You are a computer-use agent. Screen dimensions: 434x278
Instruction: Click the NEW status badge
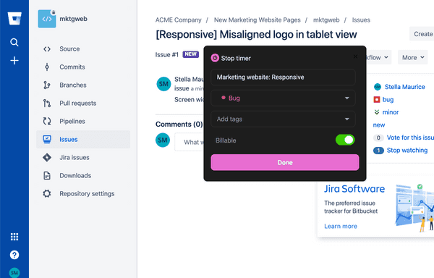[191, 54]
